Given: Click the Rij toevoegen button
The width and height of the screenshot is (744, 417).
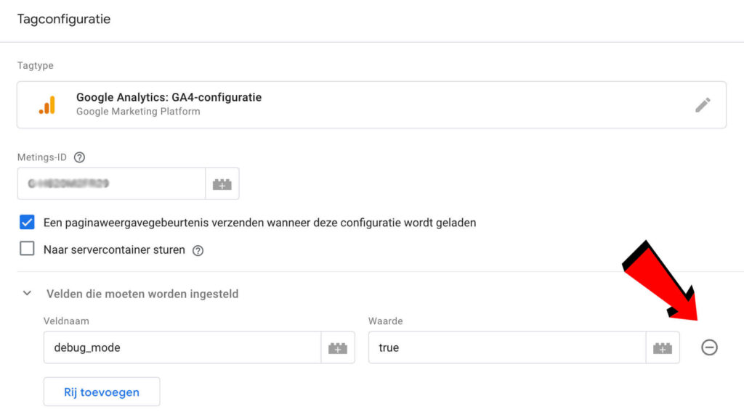Looking at the screenshot, I should tap(102, 392).
